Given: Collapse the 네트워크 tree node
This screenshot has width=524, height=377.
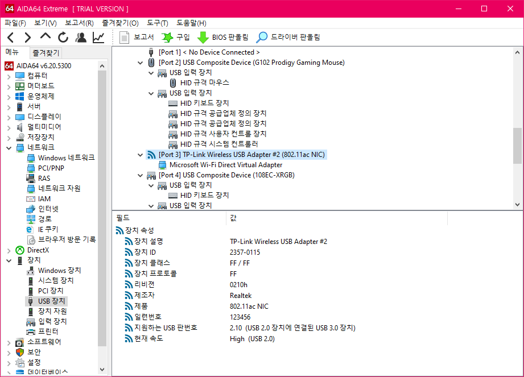Looking at the screenshot, I should pos(9,148).
